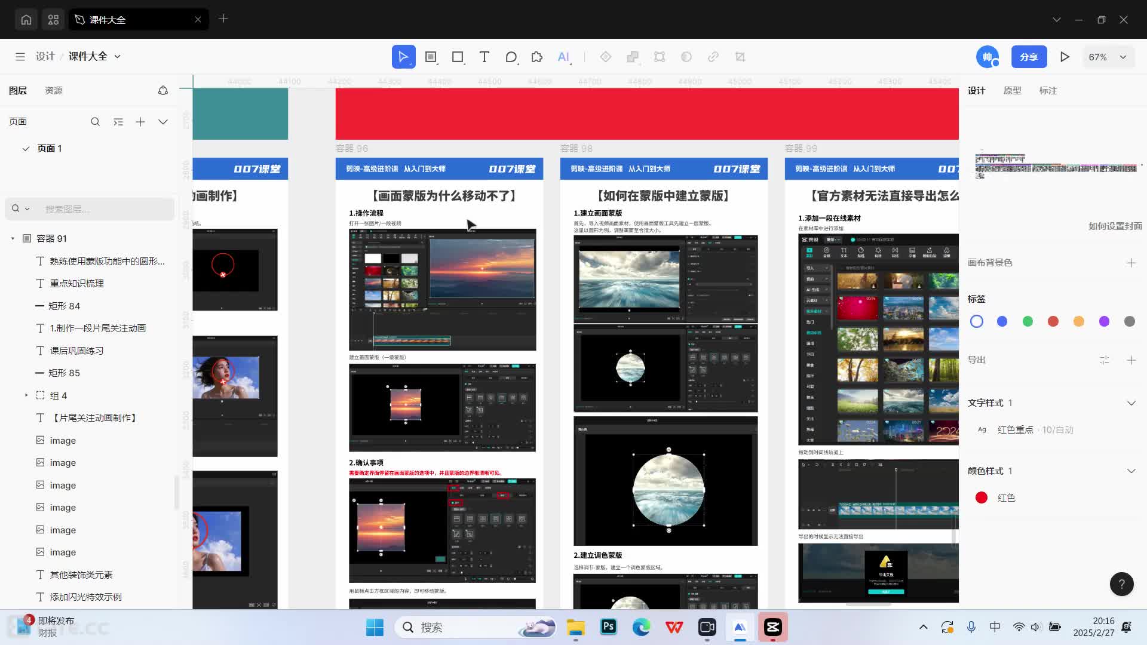The width and height of the screenshot is (1147, 645).
Task: Select the blue tag color
Action: coord(1002,322)
